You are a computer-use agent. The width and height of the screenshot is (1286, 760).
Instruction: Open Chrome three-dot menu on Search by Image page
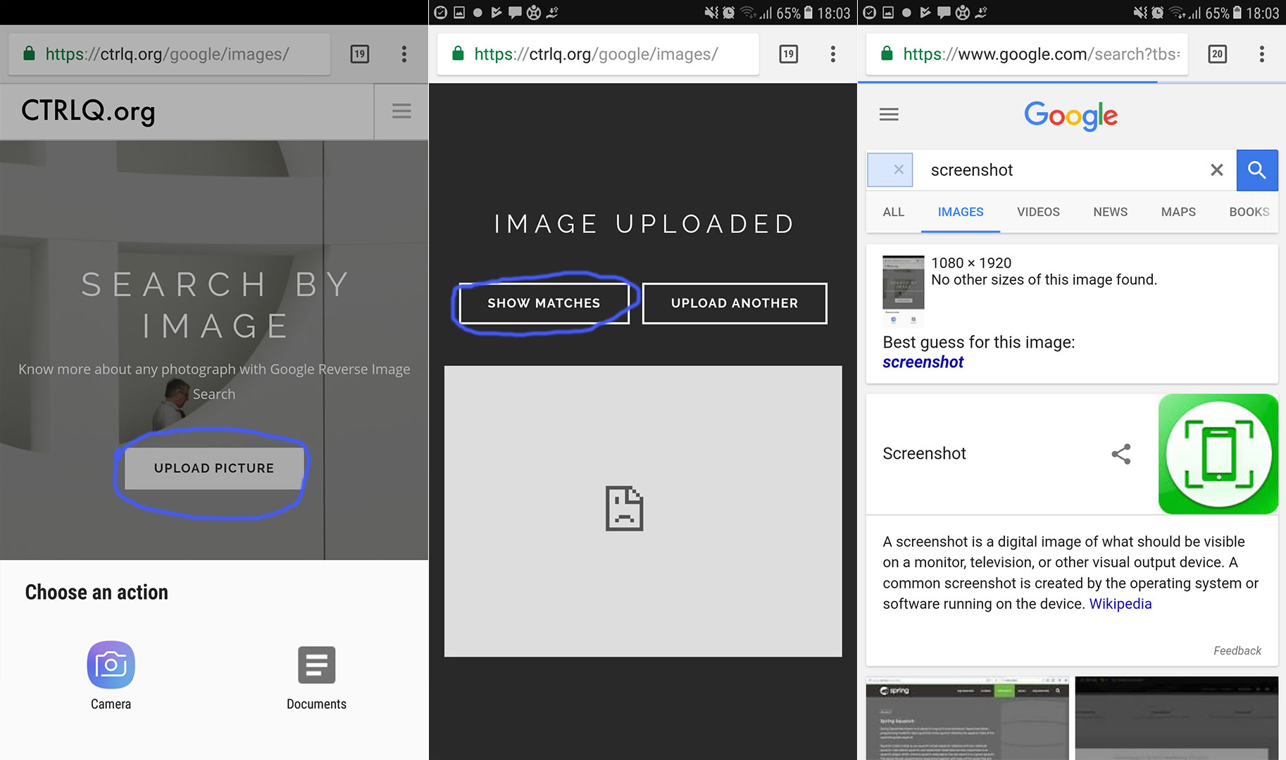pos(404,54)
